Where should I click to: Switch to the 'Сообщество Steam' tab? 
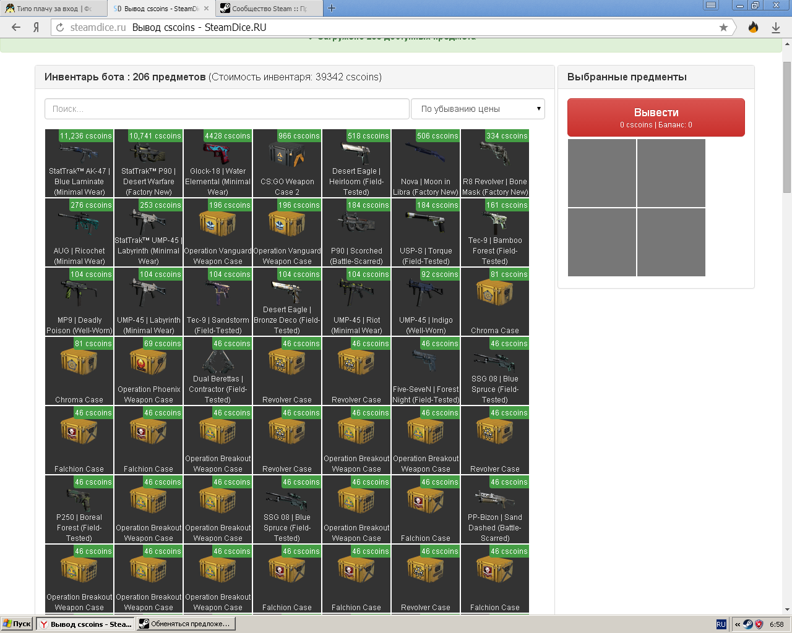(270, 9)
